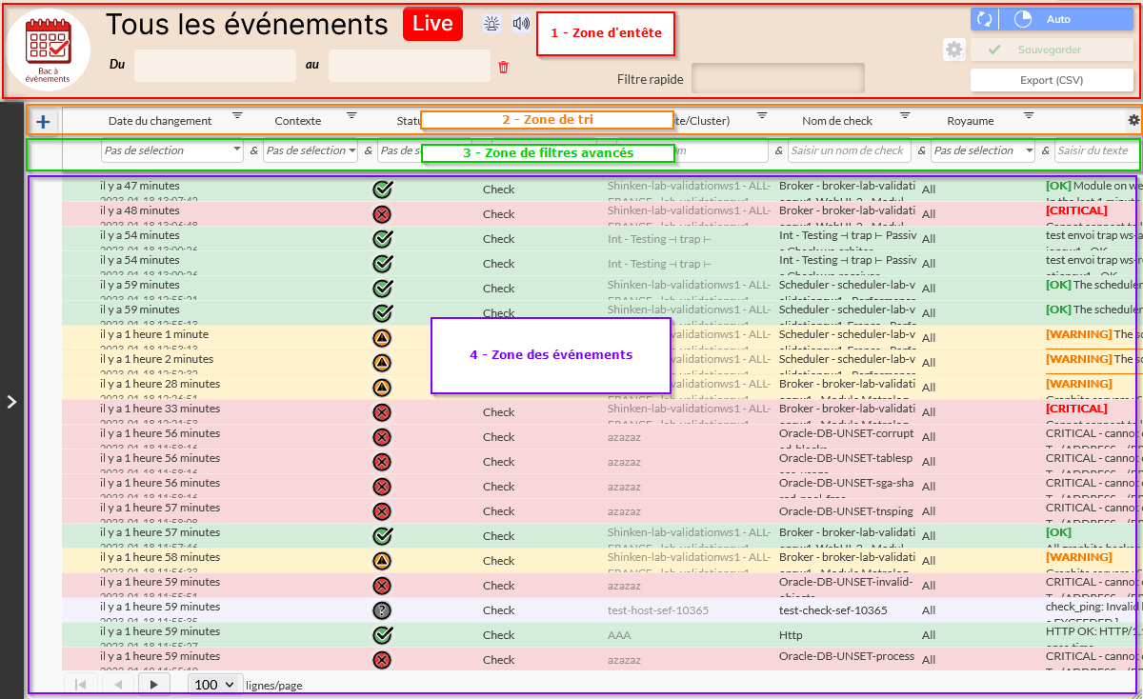The height and width of the screenshot is (699, 1143).
Task: Sort by the Royaume column header
Action: click(x=970, y=121)
